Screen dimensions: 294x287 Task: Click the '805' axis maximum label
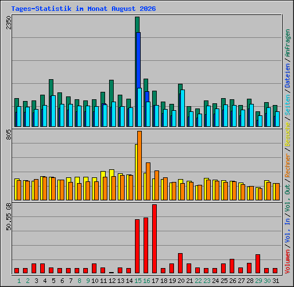coord(9,134)
